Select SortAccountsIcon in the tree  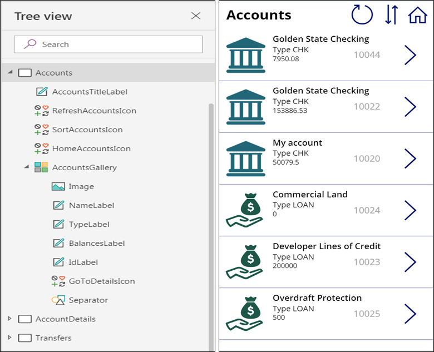87,130
